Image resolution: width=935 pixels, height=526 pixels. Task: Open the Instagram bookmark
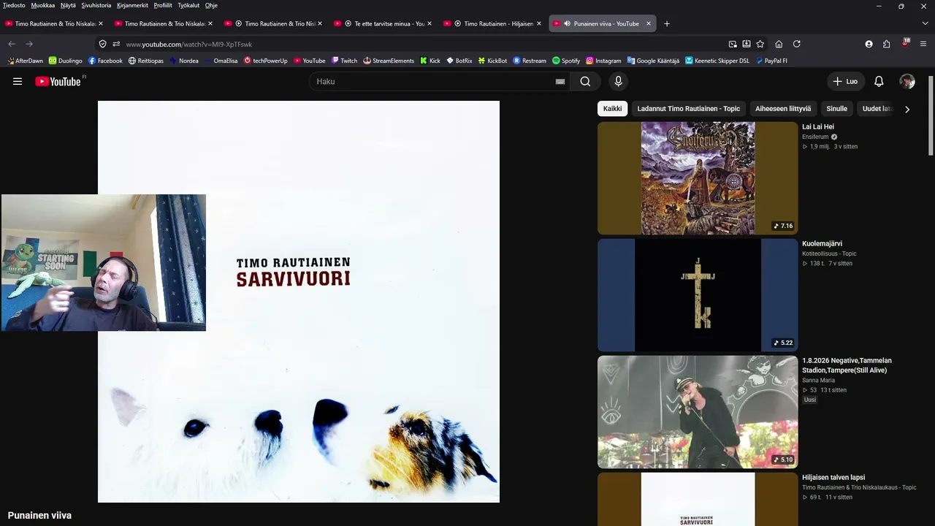pos(603,61)
